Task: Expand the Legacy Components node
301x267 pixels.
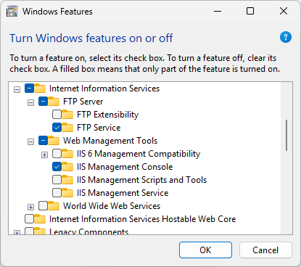Action: click(17, 233)
